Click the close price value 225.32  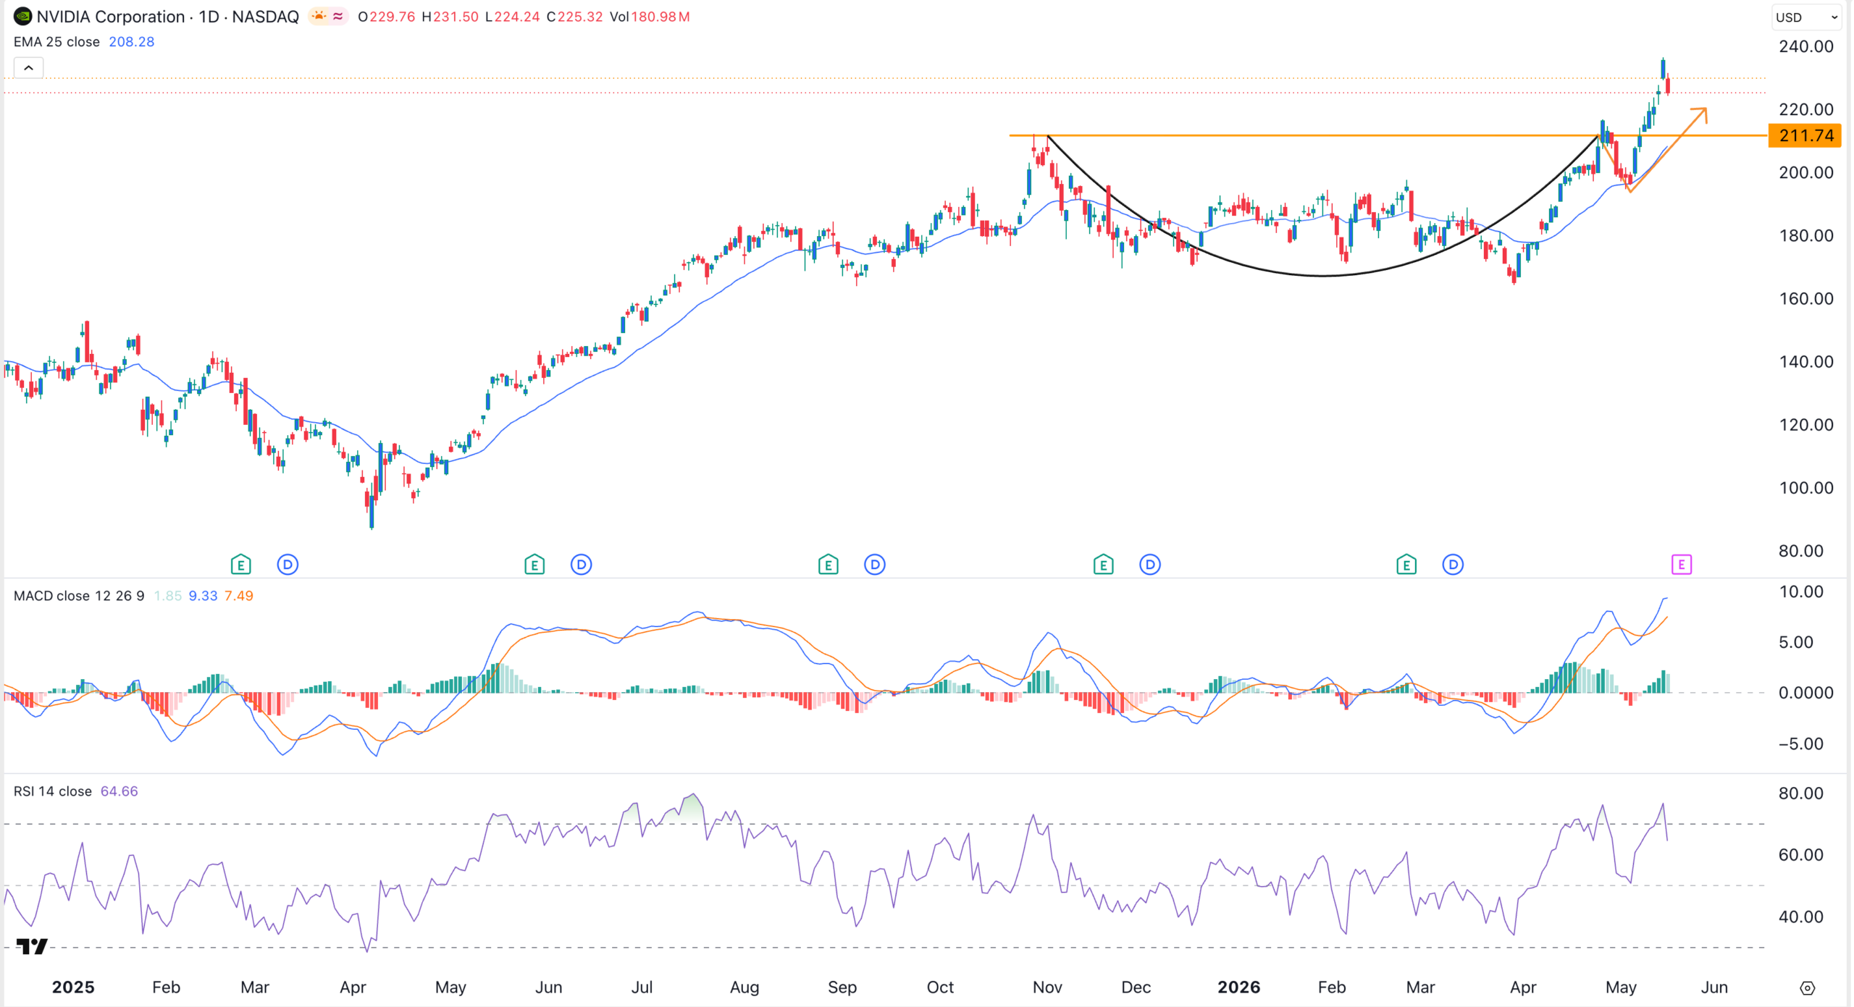tap(579, 17)
